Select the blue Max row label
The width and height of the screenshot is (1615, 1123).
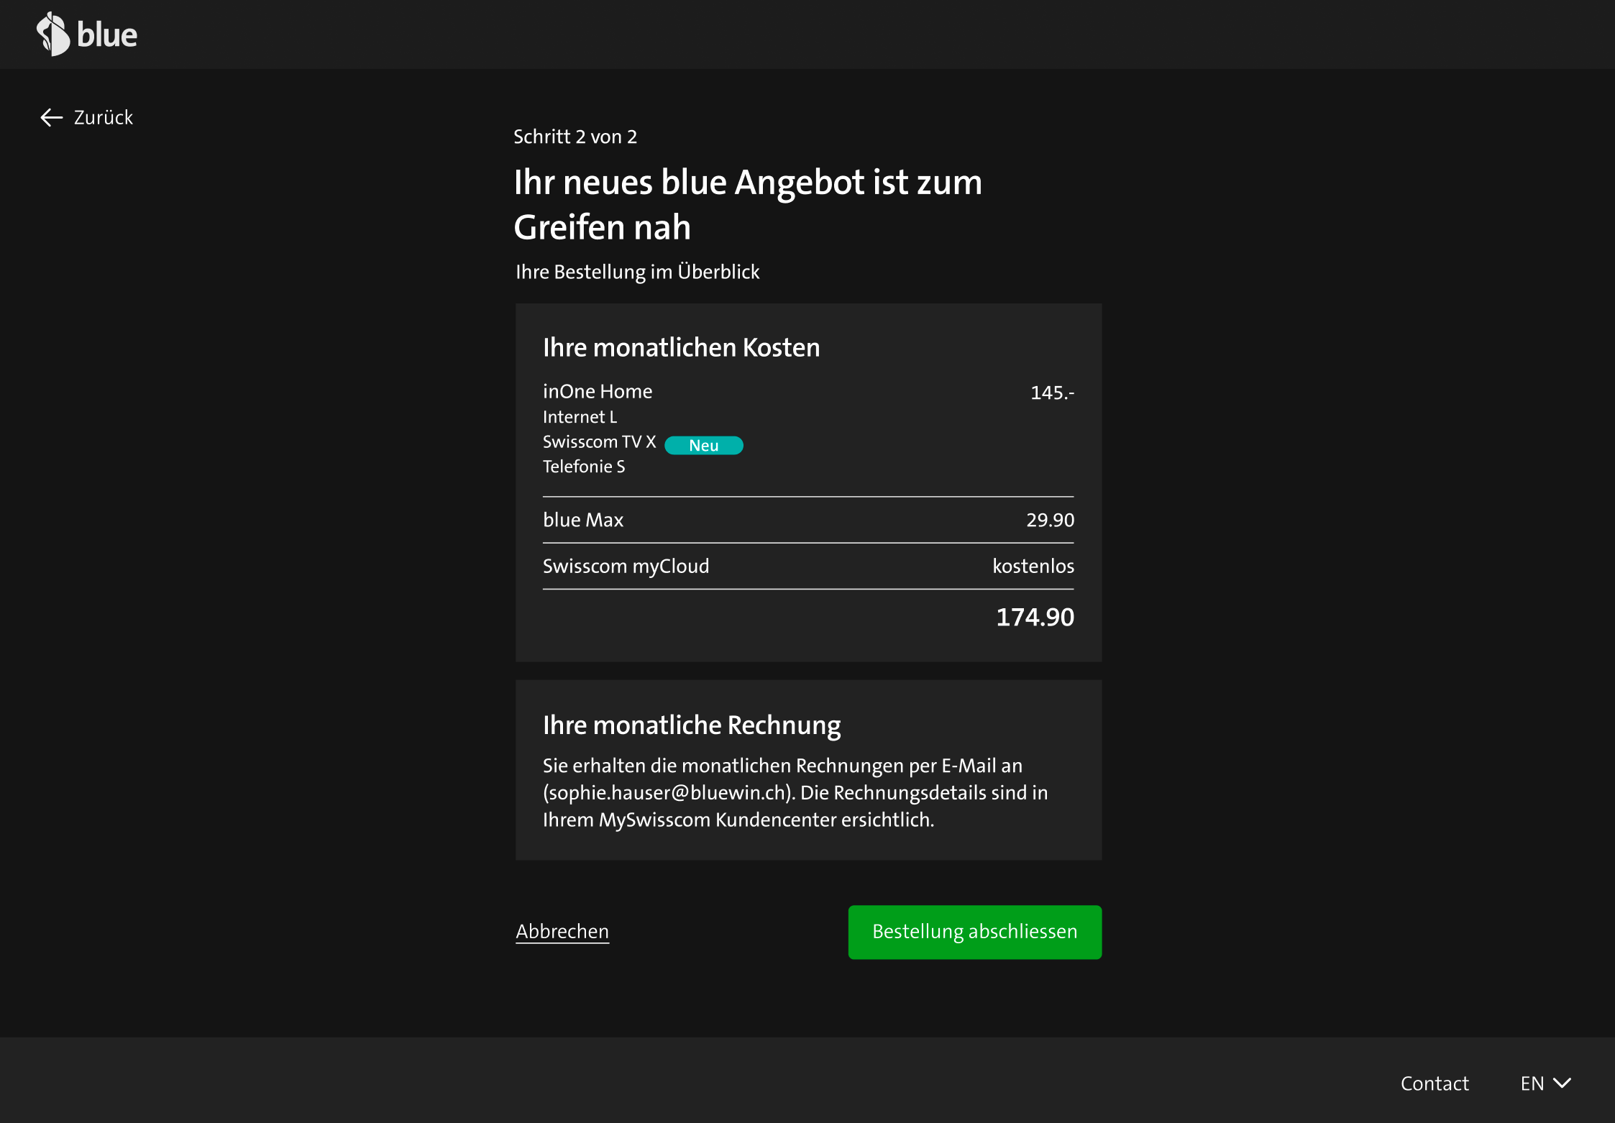[x=583, y=520]
